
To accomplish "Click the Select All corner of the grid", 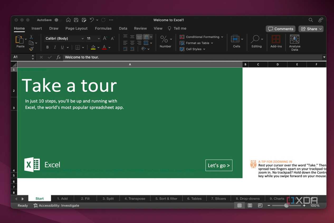I will tap(14, 64).
